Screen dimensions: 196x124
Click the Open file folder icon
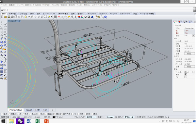click(x=5, y=17)
